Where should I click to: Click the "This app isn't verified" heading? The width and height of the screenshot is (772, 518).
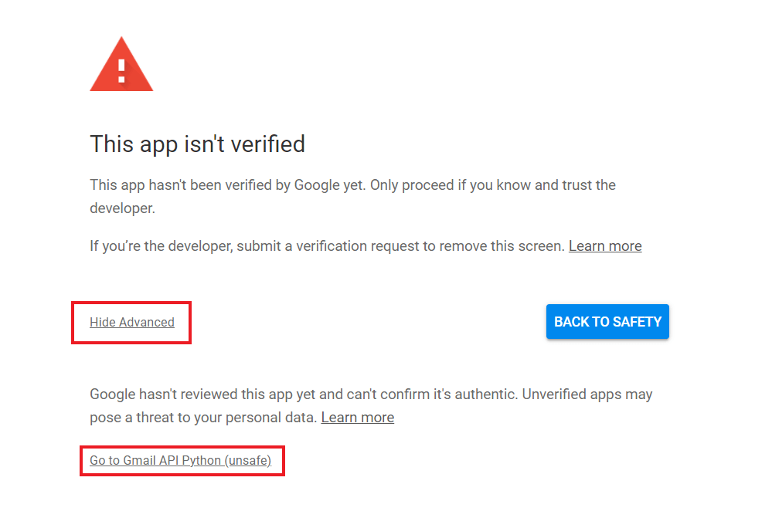(197, 144)
